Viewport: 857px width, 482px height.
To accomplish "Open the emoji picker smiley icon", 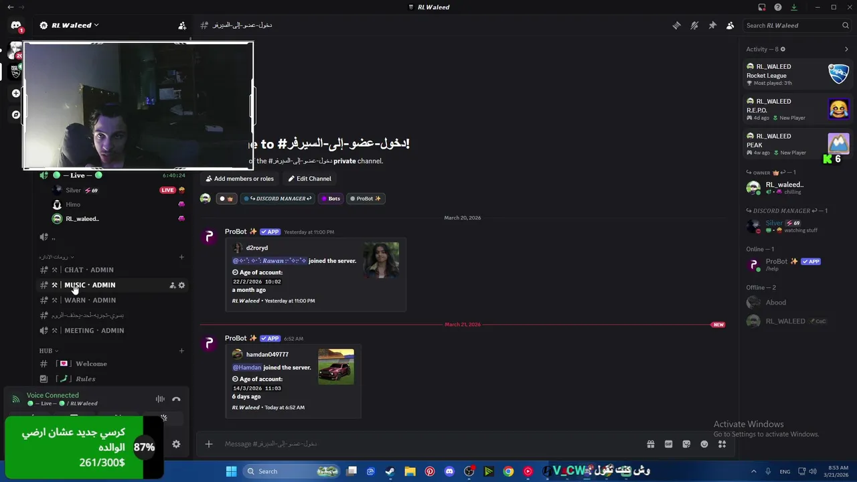I will click(x=704, y=444).
